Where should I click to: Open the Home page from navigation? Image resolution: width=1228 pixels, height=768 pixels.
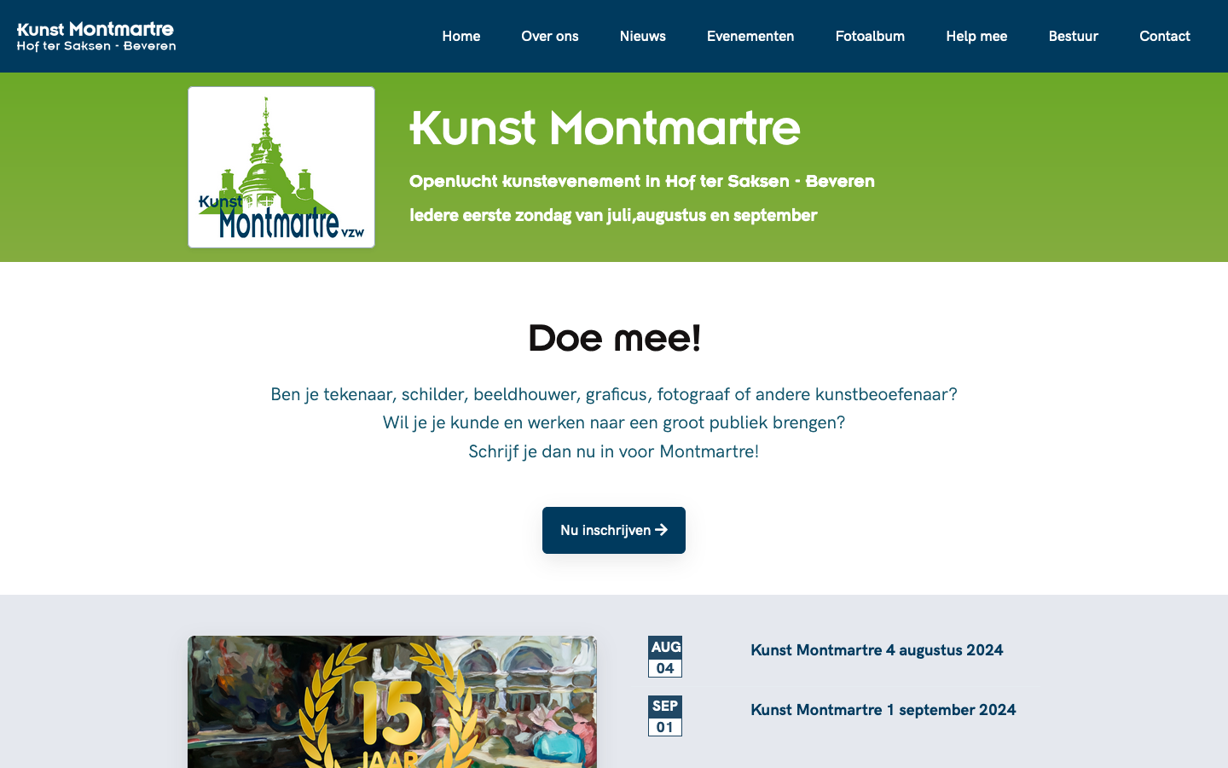tap(460, 36)
